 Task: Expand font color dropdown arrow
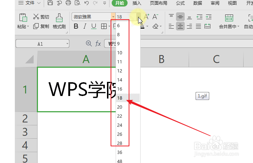(x=147, y=26)
